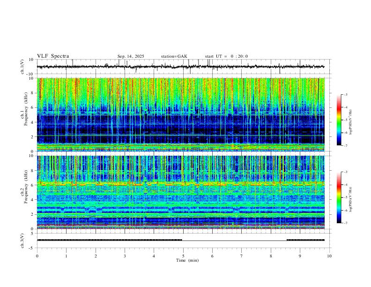
Task: Click the ch.1 spectrogram color scale bar
Action: pyautogui.click(x=339, y=120)
